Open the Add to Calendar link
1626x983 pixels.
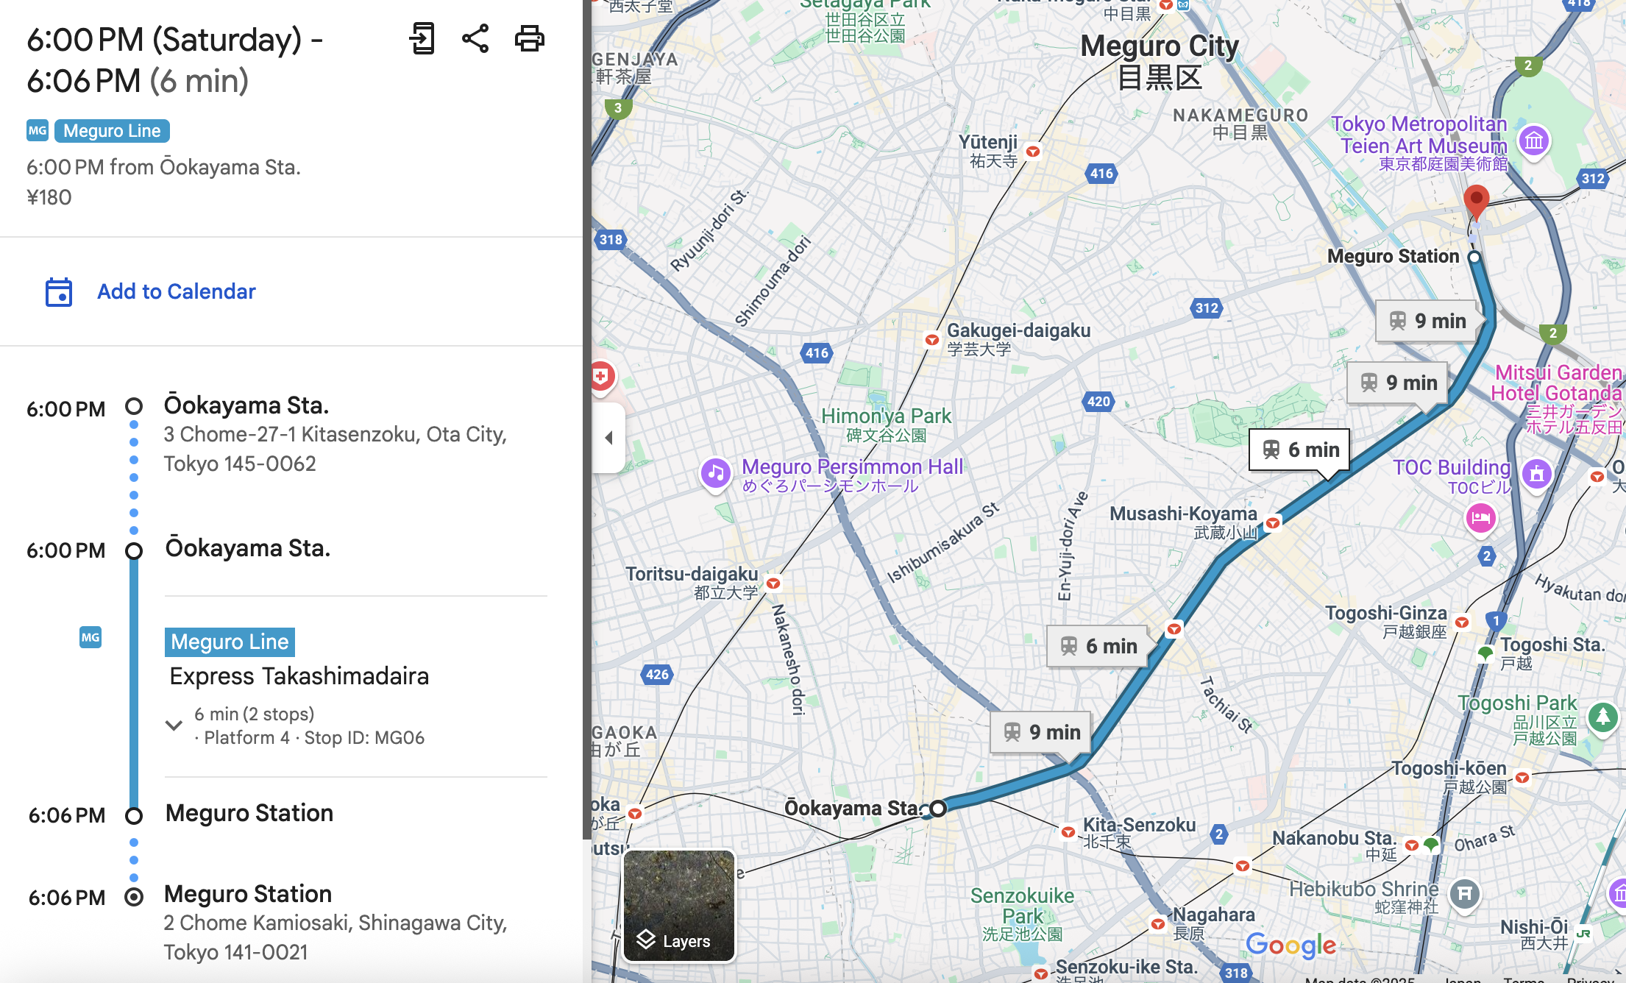(x=177, y=291)
